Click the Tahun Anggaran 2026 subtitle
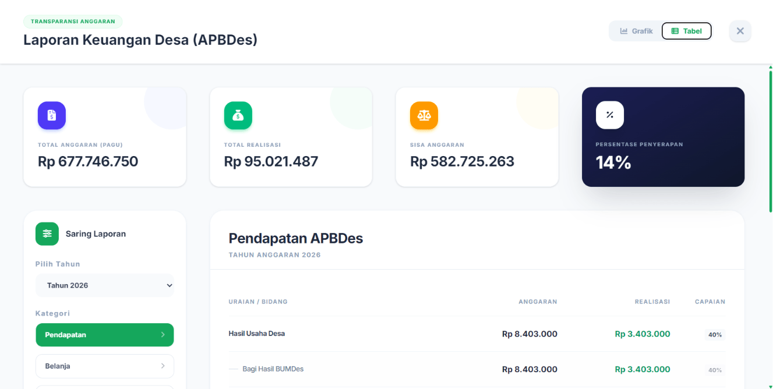773x389 pixels. [x=274, y=255]
